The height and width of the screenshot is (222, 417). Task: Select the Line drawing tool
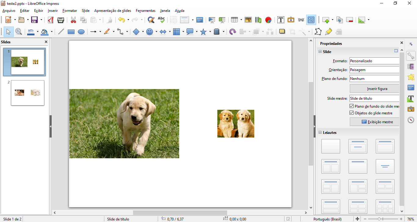[61, 32]
